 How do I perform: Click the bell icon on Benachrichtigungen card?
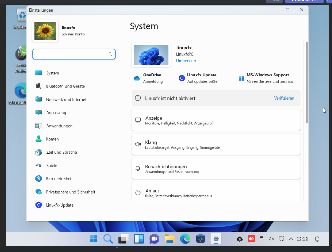(138, 168)
